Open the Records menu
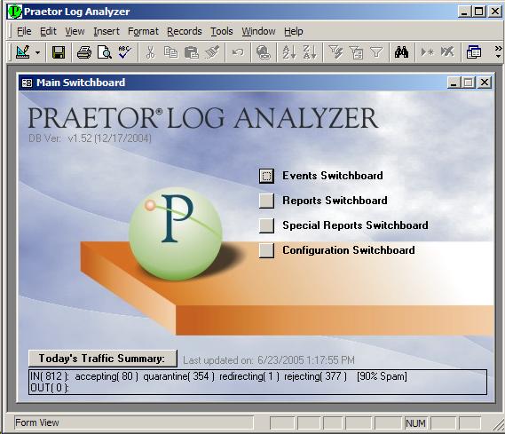Viewport: 505px width, 434px height. pos(185,31)
